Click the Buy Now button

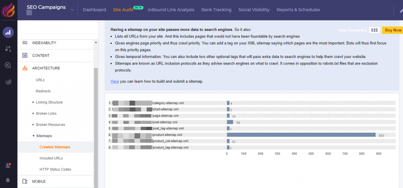pos(393,30)
